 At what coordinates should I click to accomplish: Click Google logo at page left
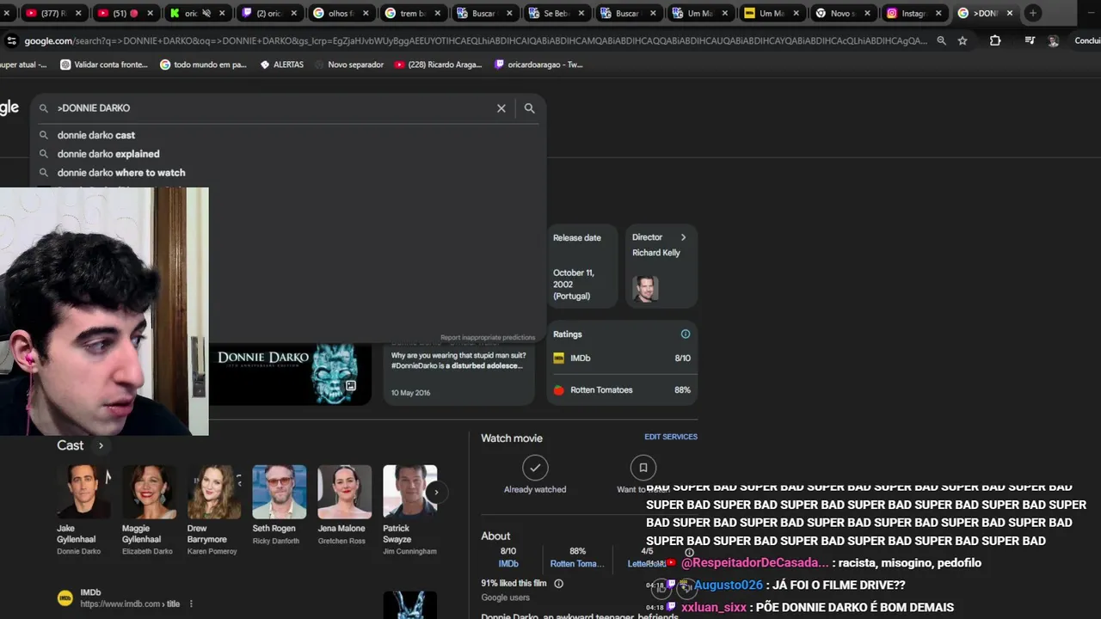(x=9, y=107)
